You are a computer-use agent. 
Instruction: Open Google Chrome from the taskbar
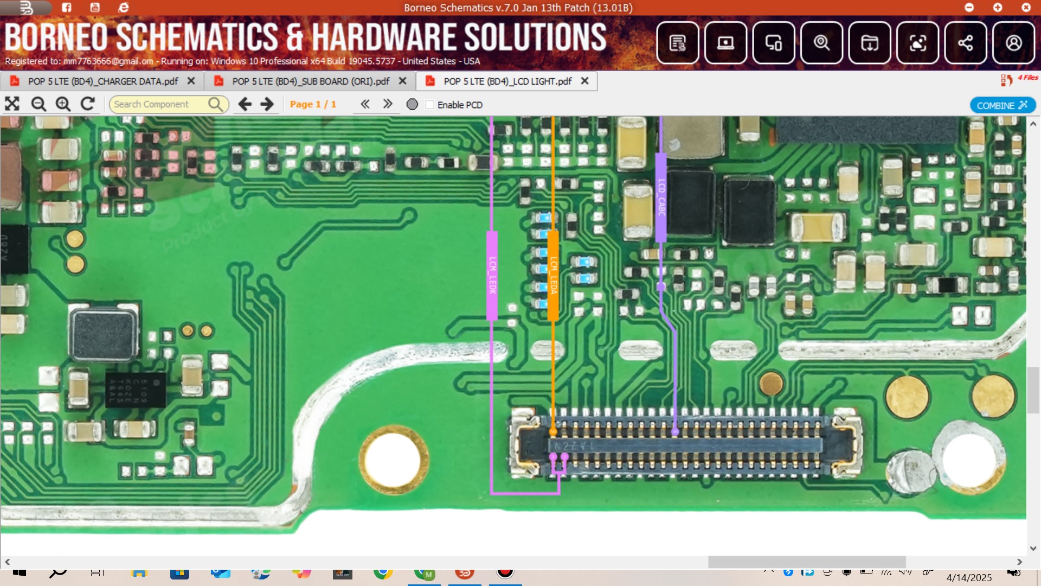click(x=383, y=574)
